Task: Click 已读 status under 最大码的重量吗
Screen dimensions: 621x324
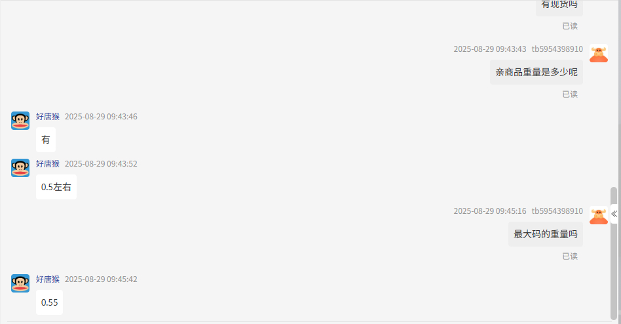Action: (x=570, y=256)
